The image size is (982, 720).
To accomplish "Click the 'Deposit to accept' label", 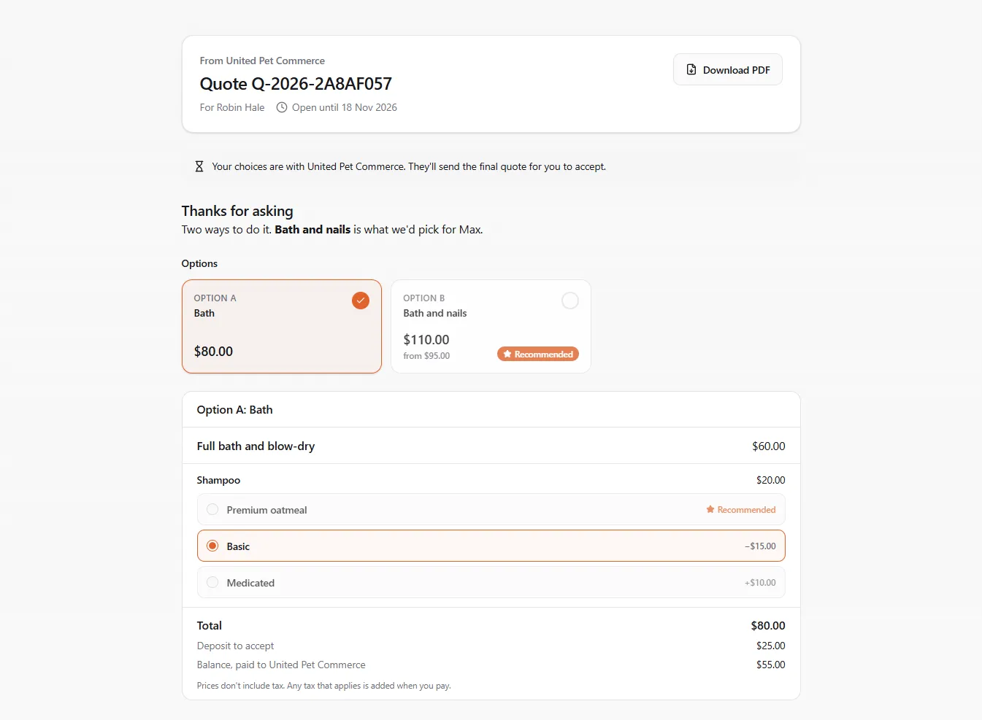I will (x=235, y=646).
